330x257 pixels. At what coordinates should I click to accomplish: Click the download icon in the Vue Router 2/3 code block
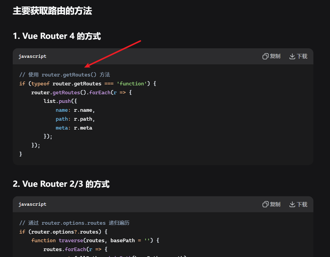(292, 204)
